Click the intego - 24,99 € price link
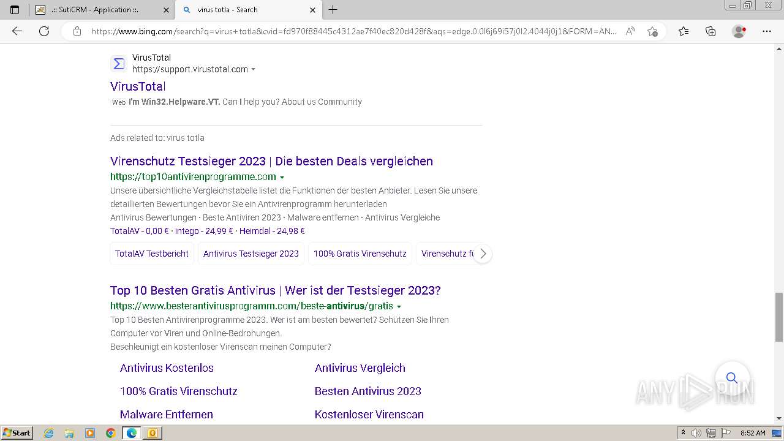Image resolution: width=784 pixels, height=441 pixels. click(x=204, y=231)
